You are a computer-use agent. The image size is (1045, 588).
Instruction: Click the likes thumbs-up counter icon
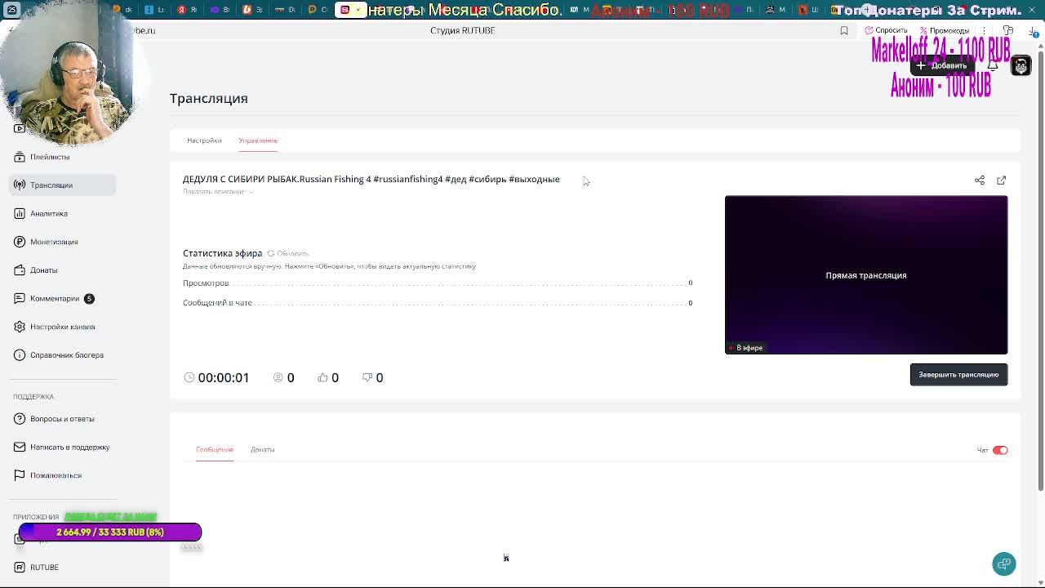323,377
